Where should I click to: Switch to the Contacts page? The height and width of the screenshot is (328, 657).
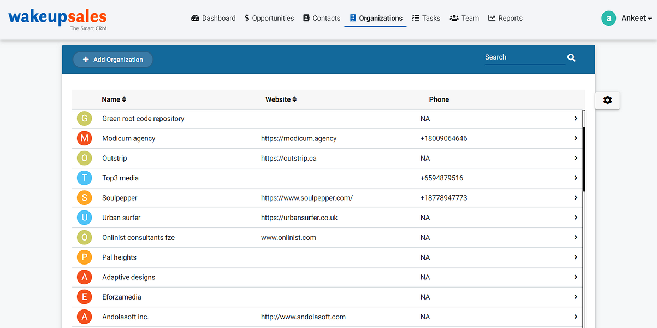(x=322, y=18)
